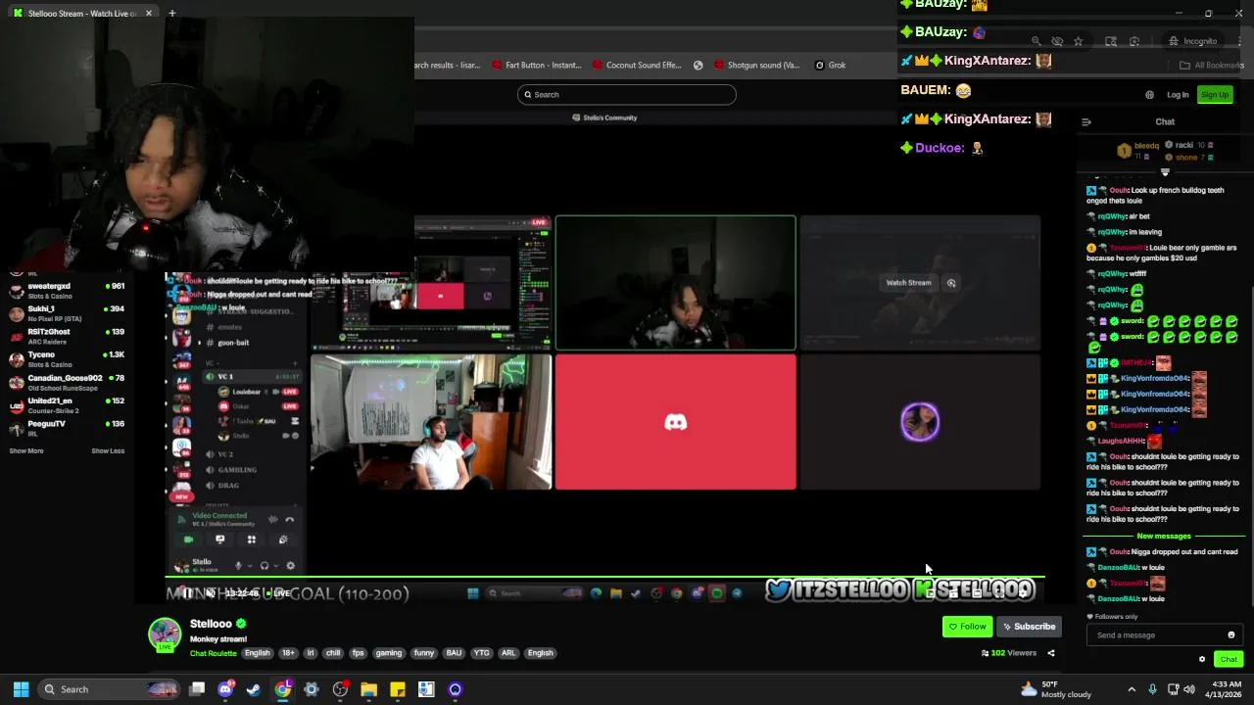This screenshot has width=1254, height=705.
Task: Open the Shotgun sound bookmark
Action: click(x=757, y=66)
